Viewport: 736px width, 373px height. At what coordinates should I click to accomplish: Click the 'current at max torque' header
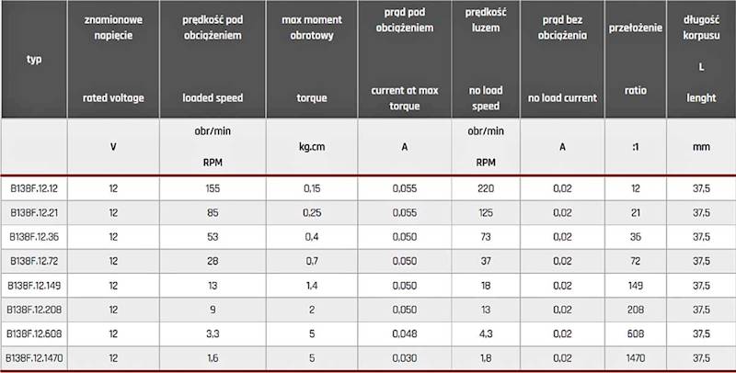coord(405,59)
